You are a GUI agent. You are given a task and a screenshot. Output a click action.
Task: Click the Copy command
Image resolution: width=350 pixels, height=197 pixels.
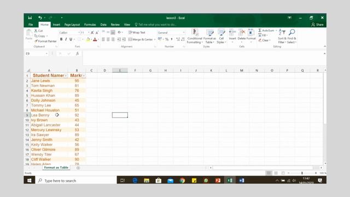[x=40, y=36]
